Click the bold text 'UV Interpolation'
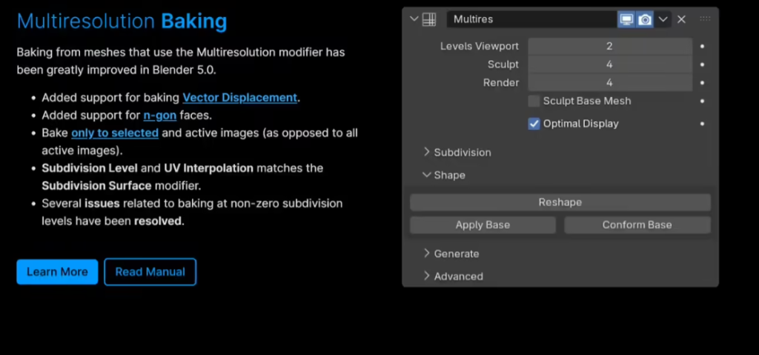 coord(208,168)
